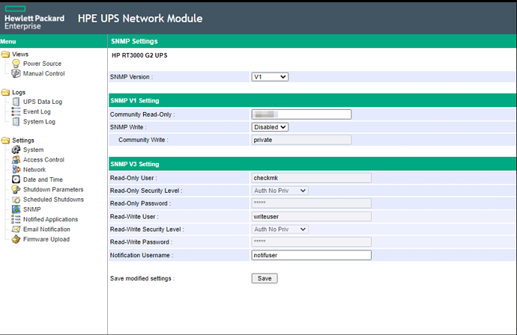Click the Read-Write User field
517x335 pixels.
311,217
